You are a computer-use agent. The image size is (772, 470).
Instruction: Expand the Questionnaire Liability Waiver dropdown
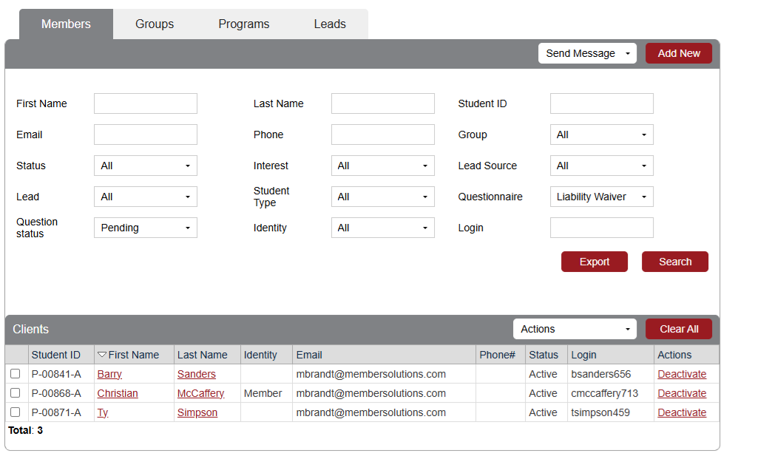click(601, 197)
